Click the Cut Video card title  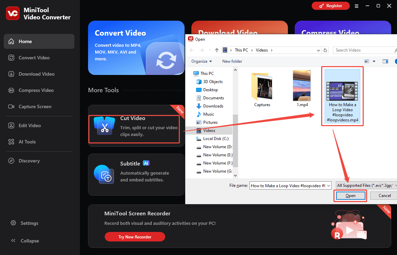pyautogui.click(x=133, y=118)
